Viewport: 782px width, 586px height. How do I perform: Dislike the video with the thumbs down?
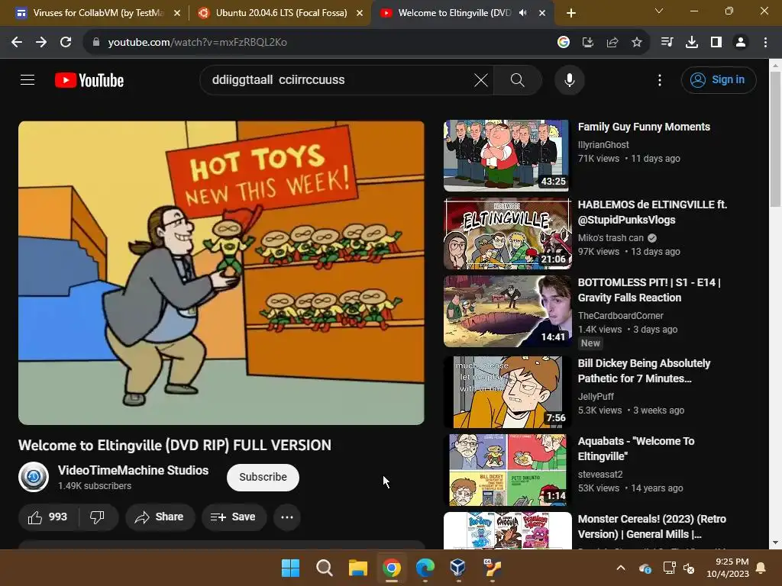pyautogui.click(x=98, y=517)
